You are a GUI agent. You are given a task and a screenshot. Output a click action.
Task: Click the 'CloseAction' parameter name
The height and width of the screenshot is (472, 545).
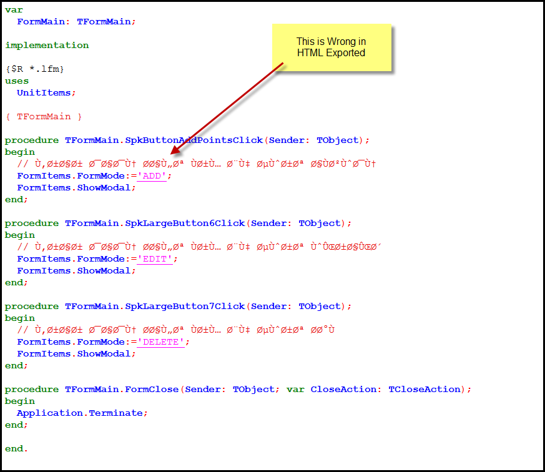(x=343, y=390)
